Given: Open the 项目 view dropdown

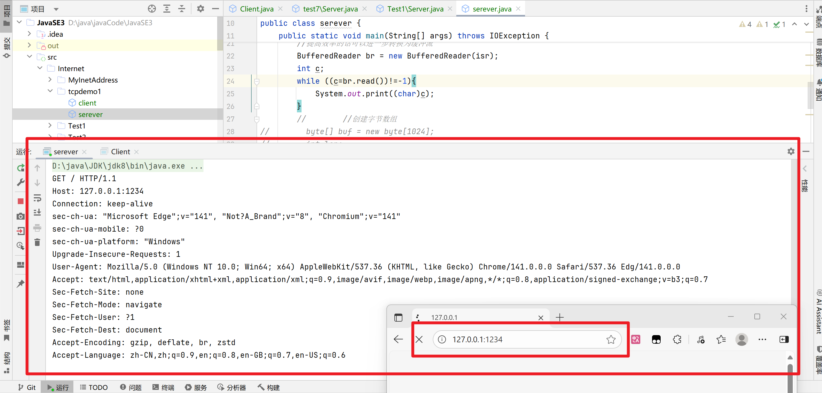Looking at the screenshot, I should coord(56,9).
